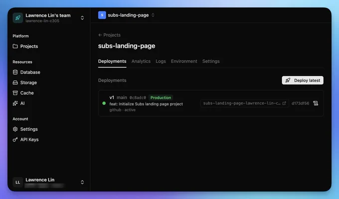The width and height of the screenshot is (339, 199).
Task: Open deployment logs scroll icon
Action: click(x=316, y=103)
